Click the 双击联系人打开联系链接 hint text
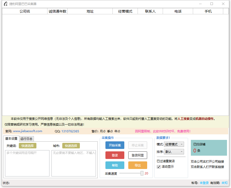The height and width of the screenshot is (188, 231). coord(207,167)
